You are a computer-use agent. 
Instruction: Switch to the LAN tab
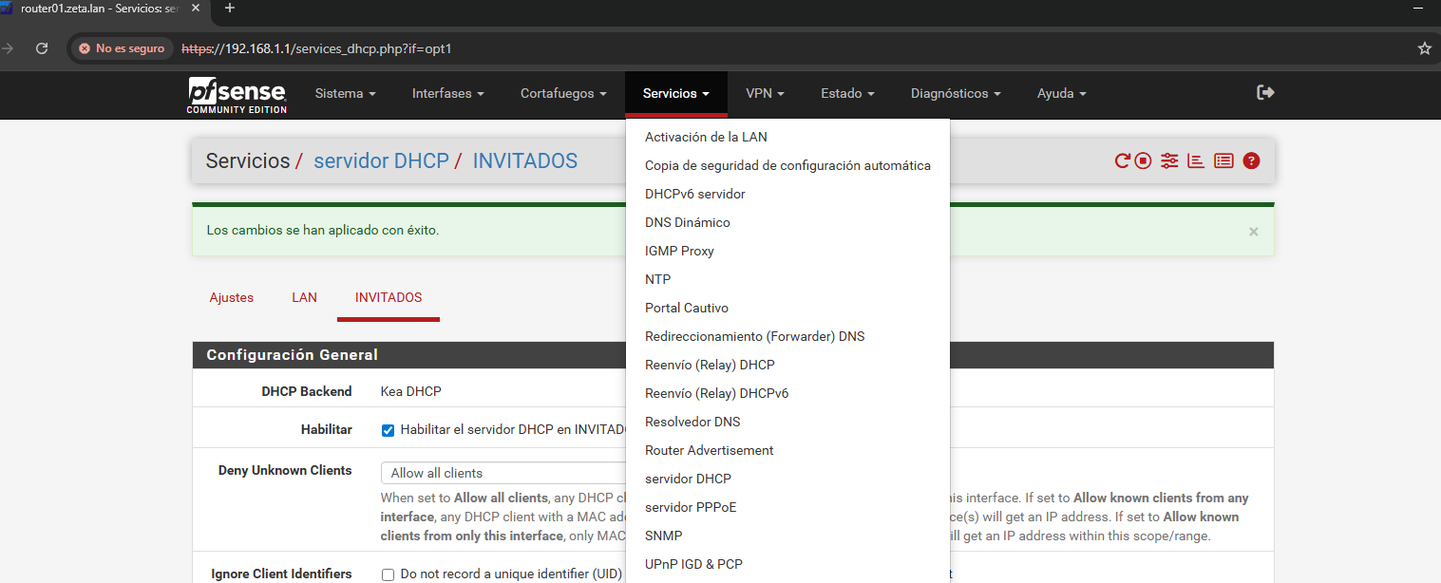coord(304,297)
